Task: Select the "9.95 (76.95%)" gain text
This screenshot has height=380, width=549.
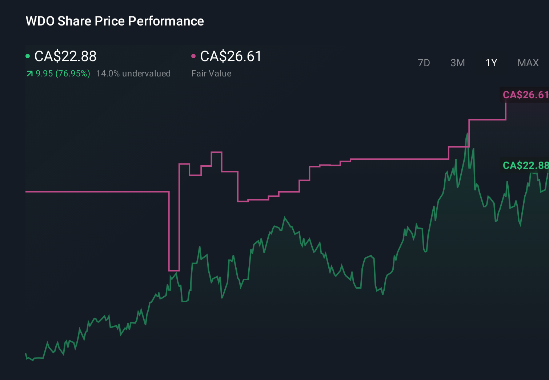Action: (x=63, y=73)
